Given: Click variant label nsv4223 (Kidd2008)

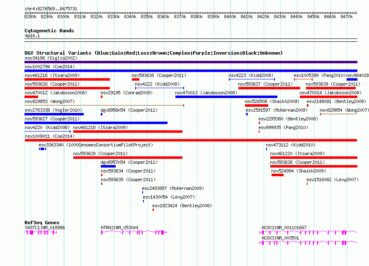Looking at the screenshot, I should (251, 75).
